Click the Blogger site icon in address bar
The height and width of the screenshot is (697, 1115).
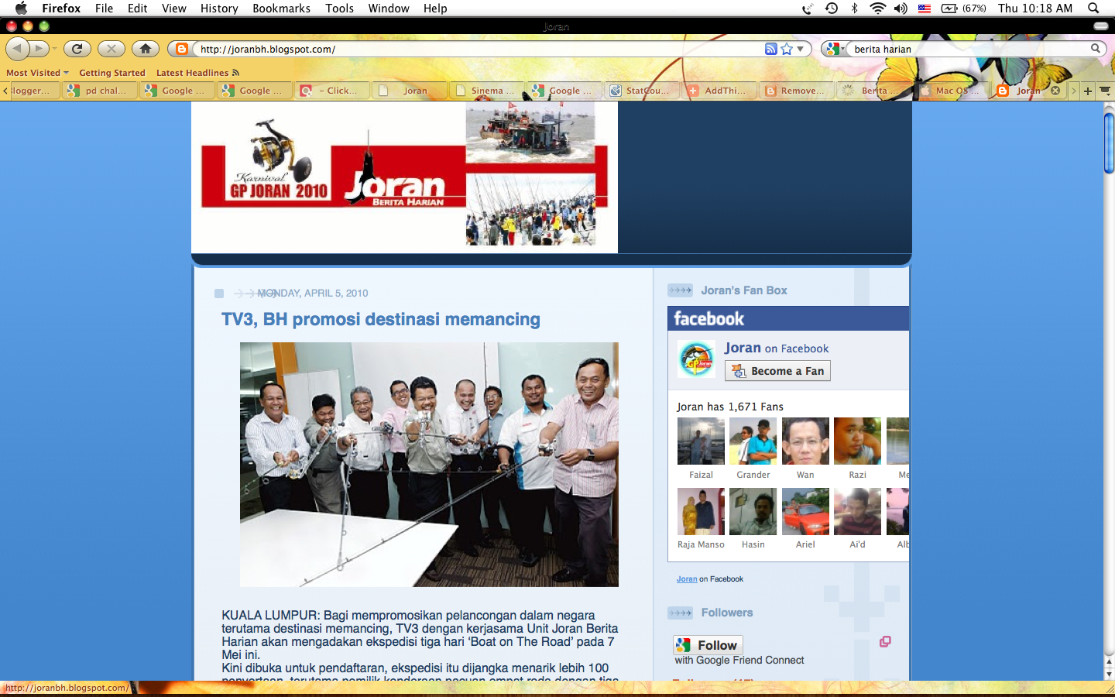point(182,49)
